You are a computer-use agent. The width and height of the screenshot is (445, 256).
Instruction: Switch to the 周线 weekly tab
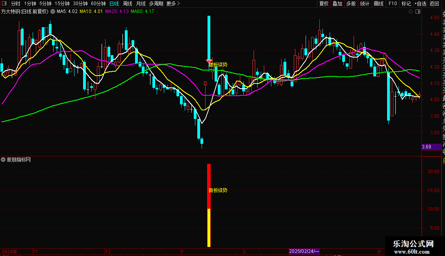128,4
